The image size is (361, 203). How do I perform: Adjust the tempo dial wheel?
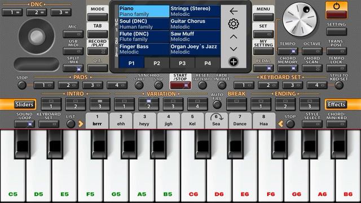[x=300, y=19]
